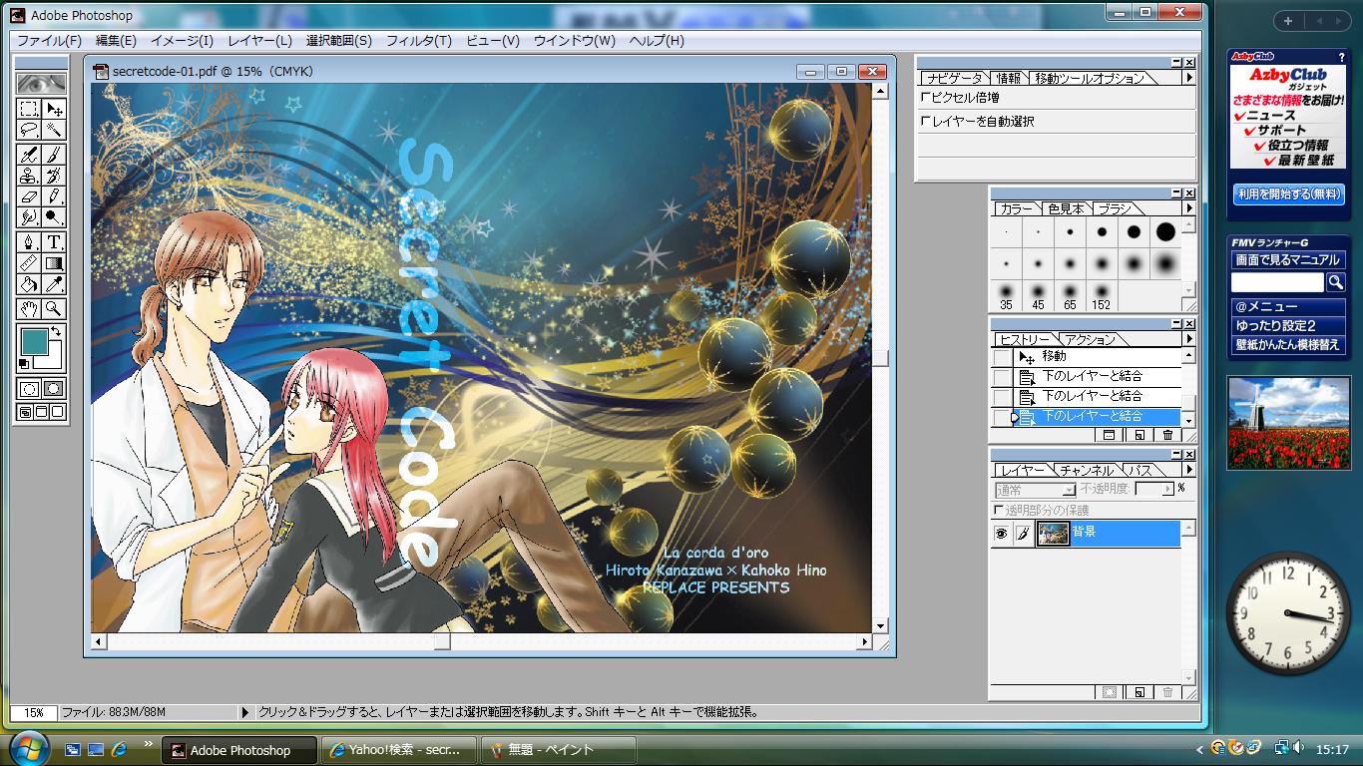Select the Hand tool

point(29,308)
